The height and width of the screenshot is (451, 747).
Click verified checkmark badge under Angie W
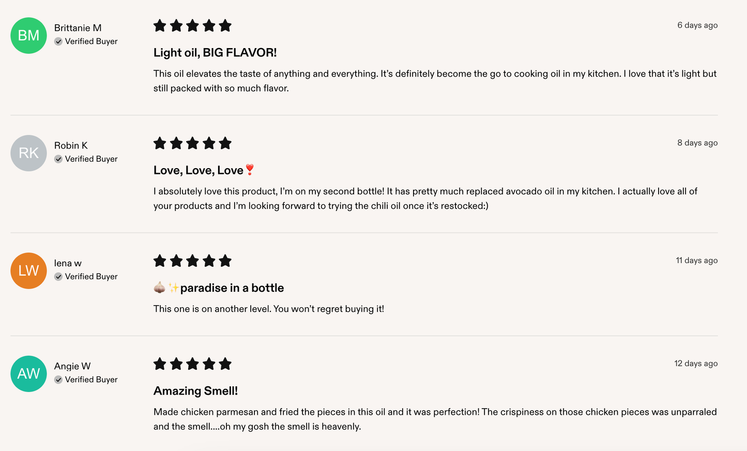[x=58, y=380]
